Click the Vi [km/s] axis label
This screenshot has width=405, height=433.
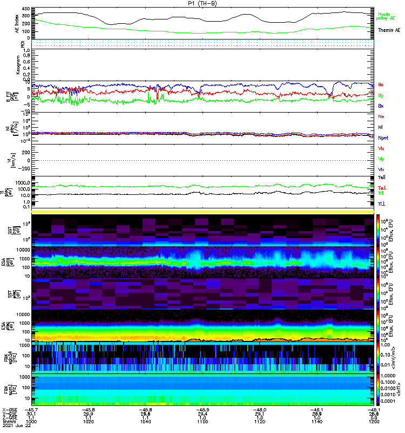(x=12, y=160)
